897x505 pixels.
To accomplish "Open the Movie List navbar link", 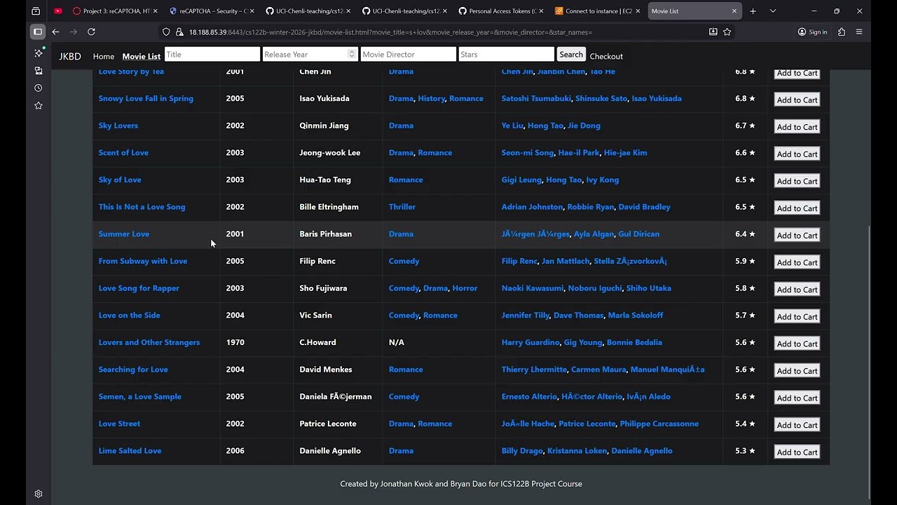I will pos(141,56).
